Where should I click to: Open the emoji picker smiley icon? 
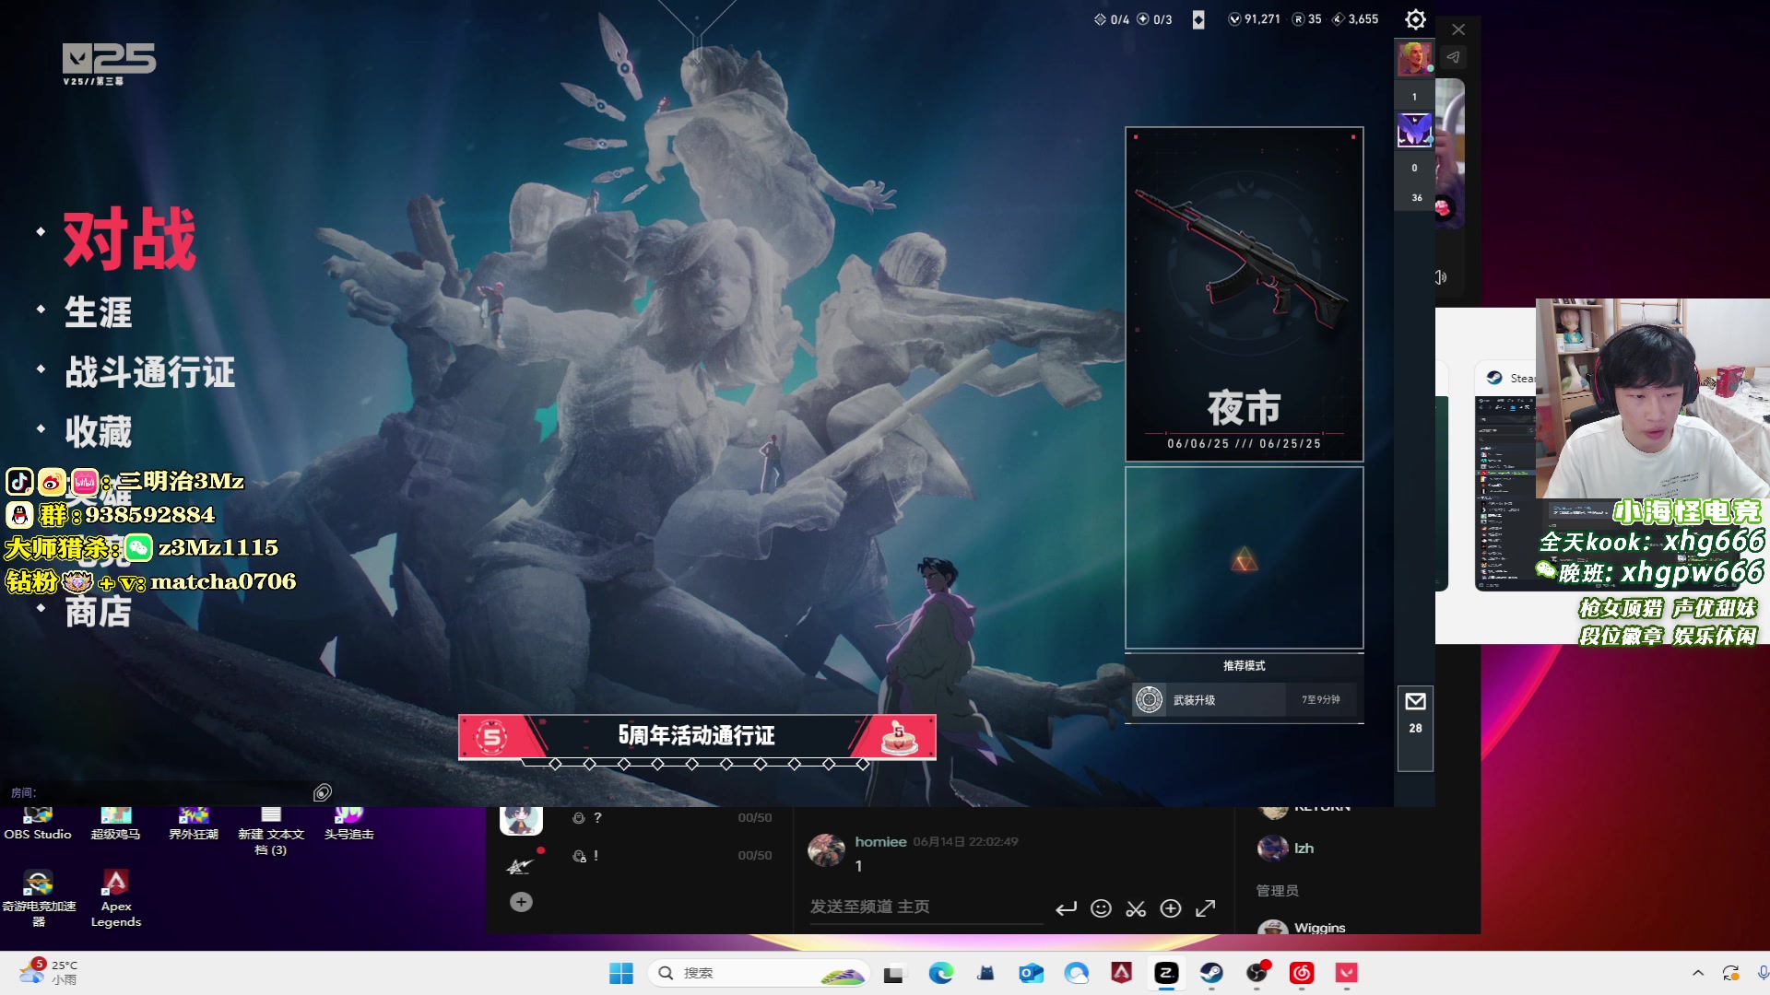pos(1101,908)
